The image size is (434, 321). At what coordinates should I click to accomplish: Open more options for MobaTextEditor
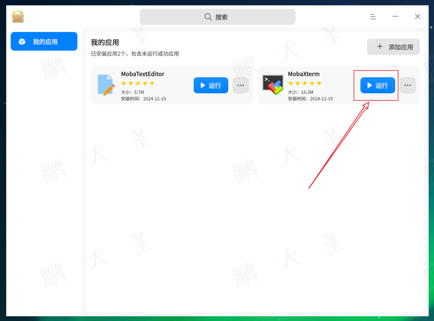pyautogui.click(x=241, y=85)
